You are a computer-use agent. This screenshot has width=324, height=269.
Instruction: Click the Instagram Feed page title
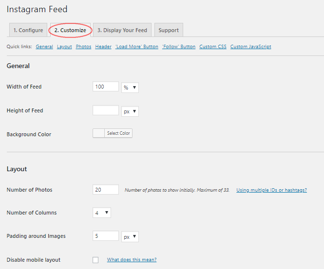point(37,9)
